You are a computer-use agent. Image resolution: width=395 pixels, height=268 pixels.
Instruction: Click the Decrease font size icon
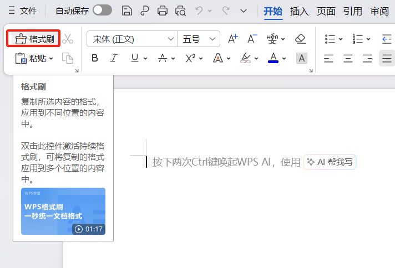252,39
